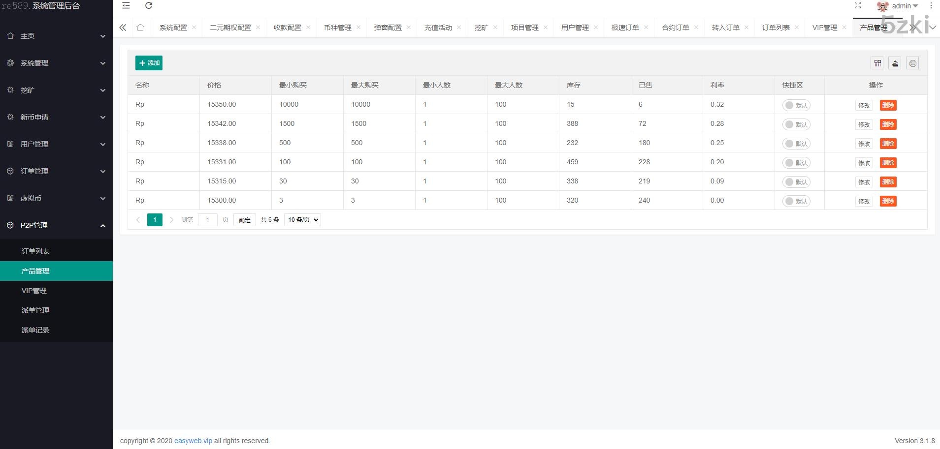Screen dimensions: 940x449
Task: Click the page number input field
Action: tap(208, 220)
